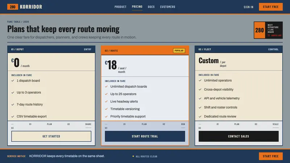
Task: Click the footer Start Free button
Action: pos(270,156)
